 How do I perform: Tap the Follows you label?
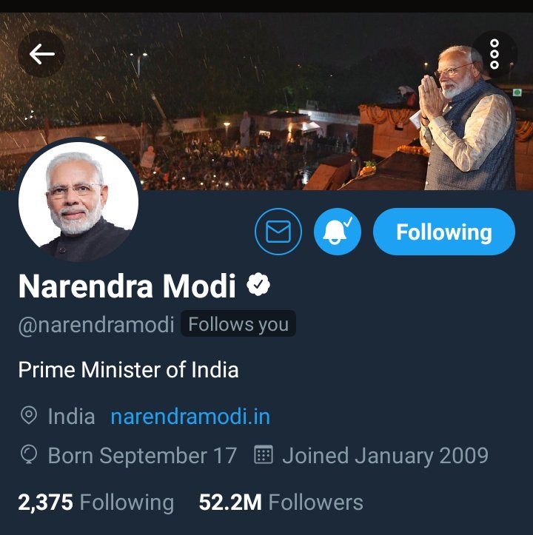pos(238,323)
